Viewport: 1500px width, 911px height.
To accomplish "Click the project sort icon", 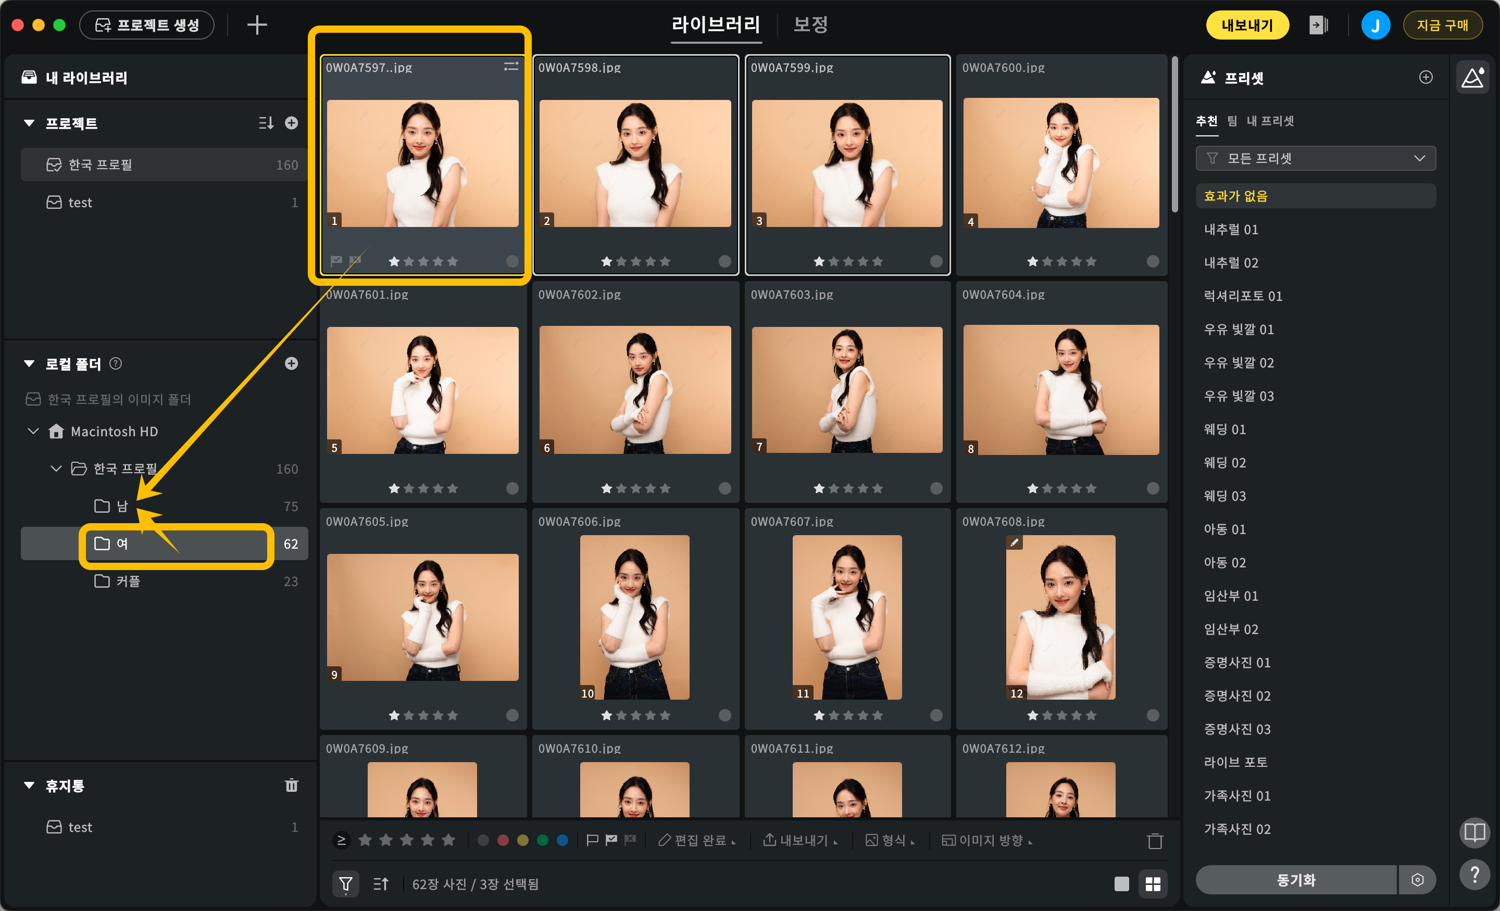I will [266, 123].
